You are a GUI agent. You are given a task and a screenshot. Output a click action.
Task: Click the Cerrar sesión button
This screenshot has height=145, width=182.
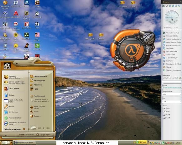26,135
